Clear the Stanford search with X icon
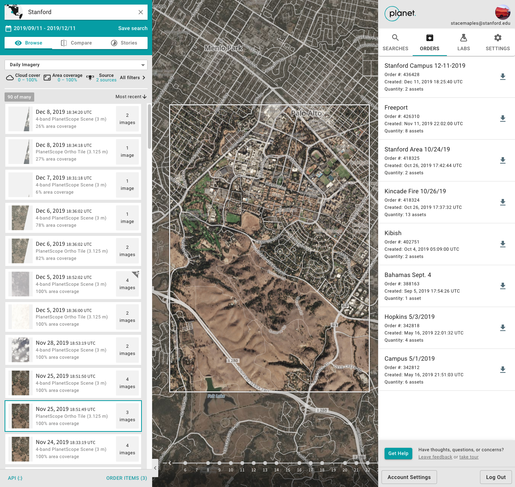 point(141,12)
